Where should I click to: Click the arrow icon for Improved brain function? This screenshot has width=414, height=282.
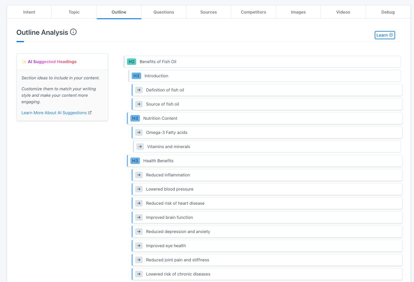click(x=139, y=217)
